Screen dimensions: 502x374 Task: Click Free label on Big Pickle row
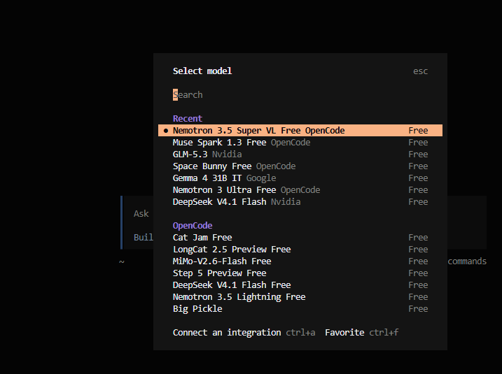418,309
